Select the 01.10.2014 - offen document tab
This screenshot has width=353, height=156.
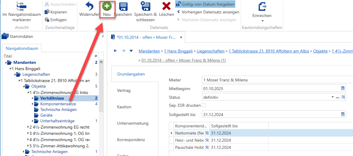(x=146, y=37)
